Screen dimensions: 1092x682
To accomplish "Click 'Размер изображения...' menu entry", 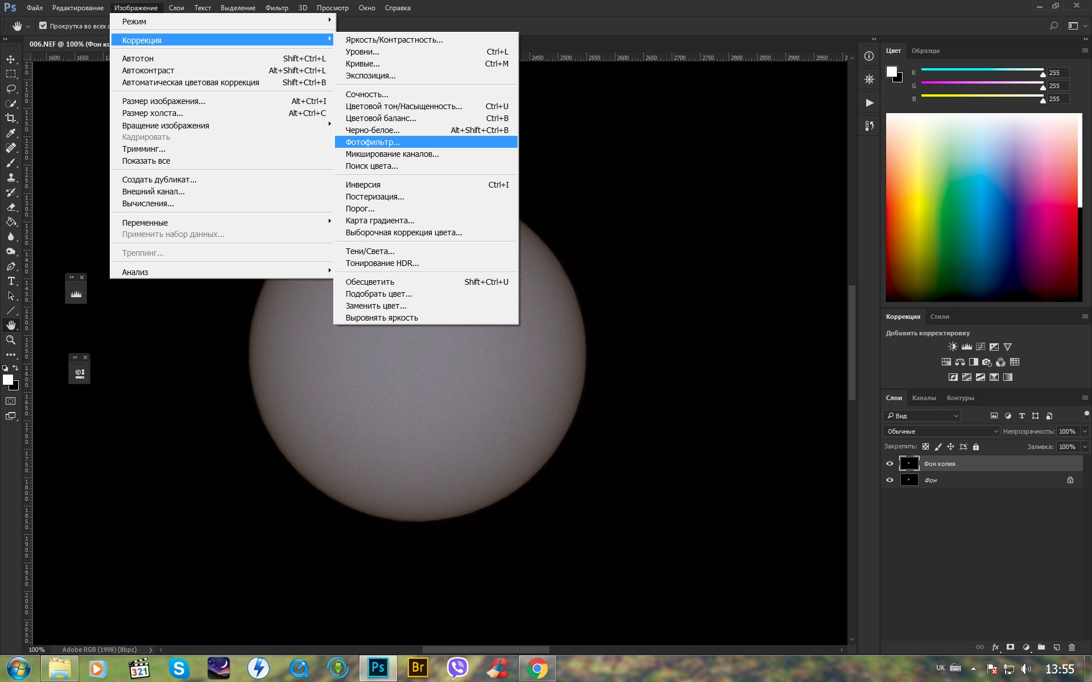I will (x=163, y=101).
